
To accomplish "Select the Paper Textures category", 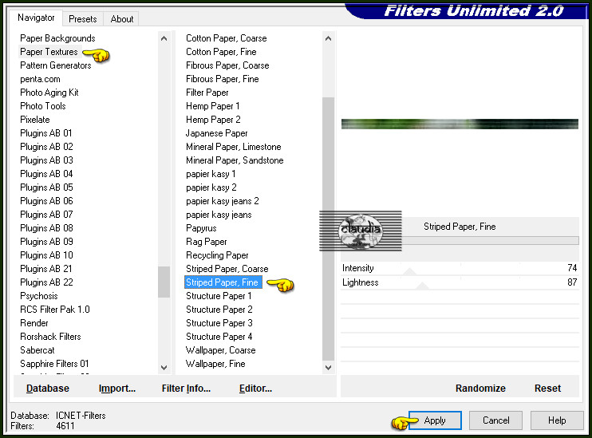I will pos(49,52).
